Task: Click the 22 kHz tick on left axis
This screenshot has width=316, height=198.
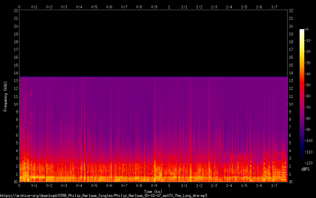Action: click(x=16, y=11)
